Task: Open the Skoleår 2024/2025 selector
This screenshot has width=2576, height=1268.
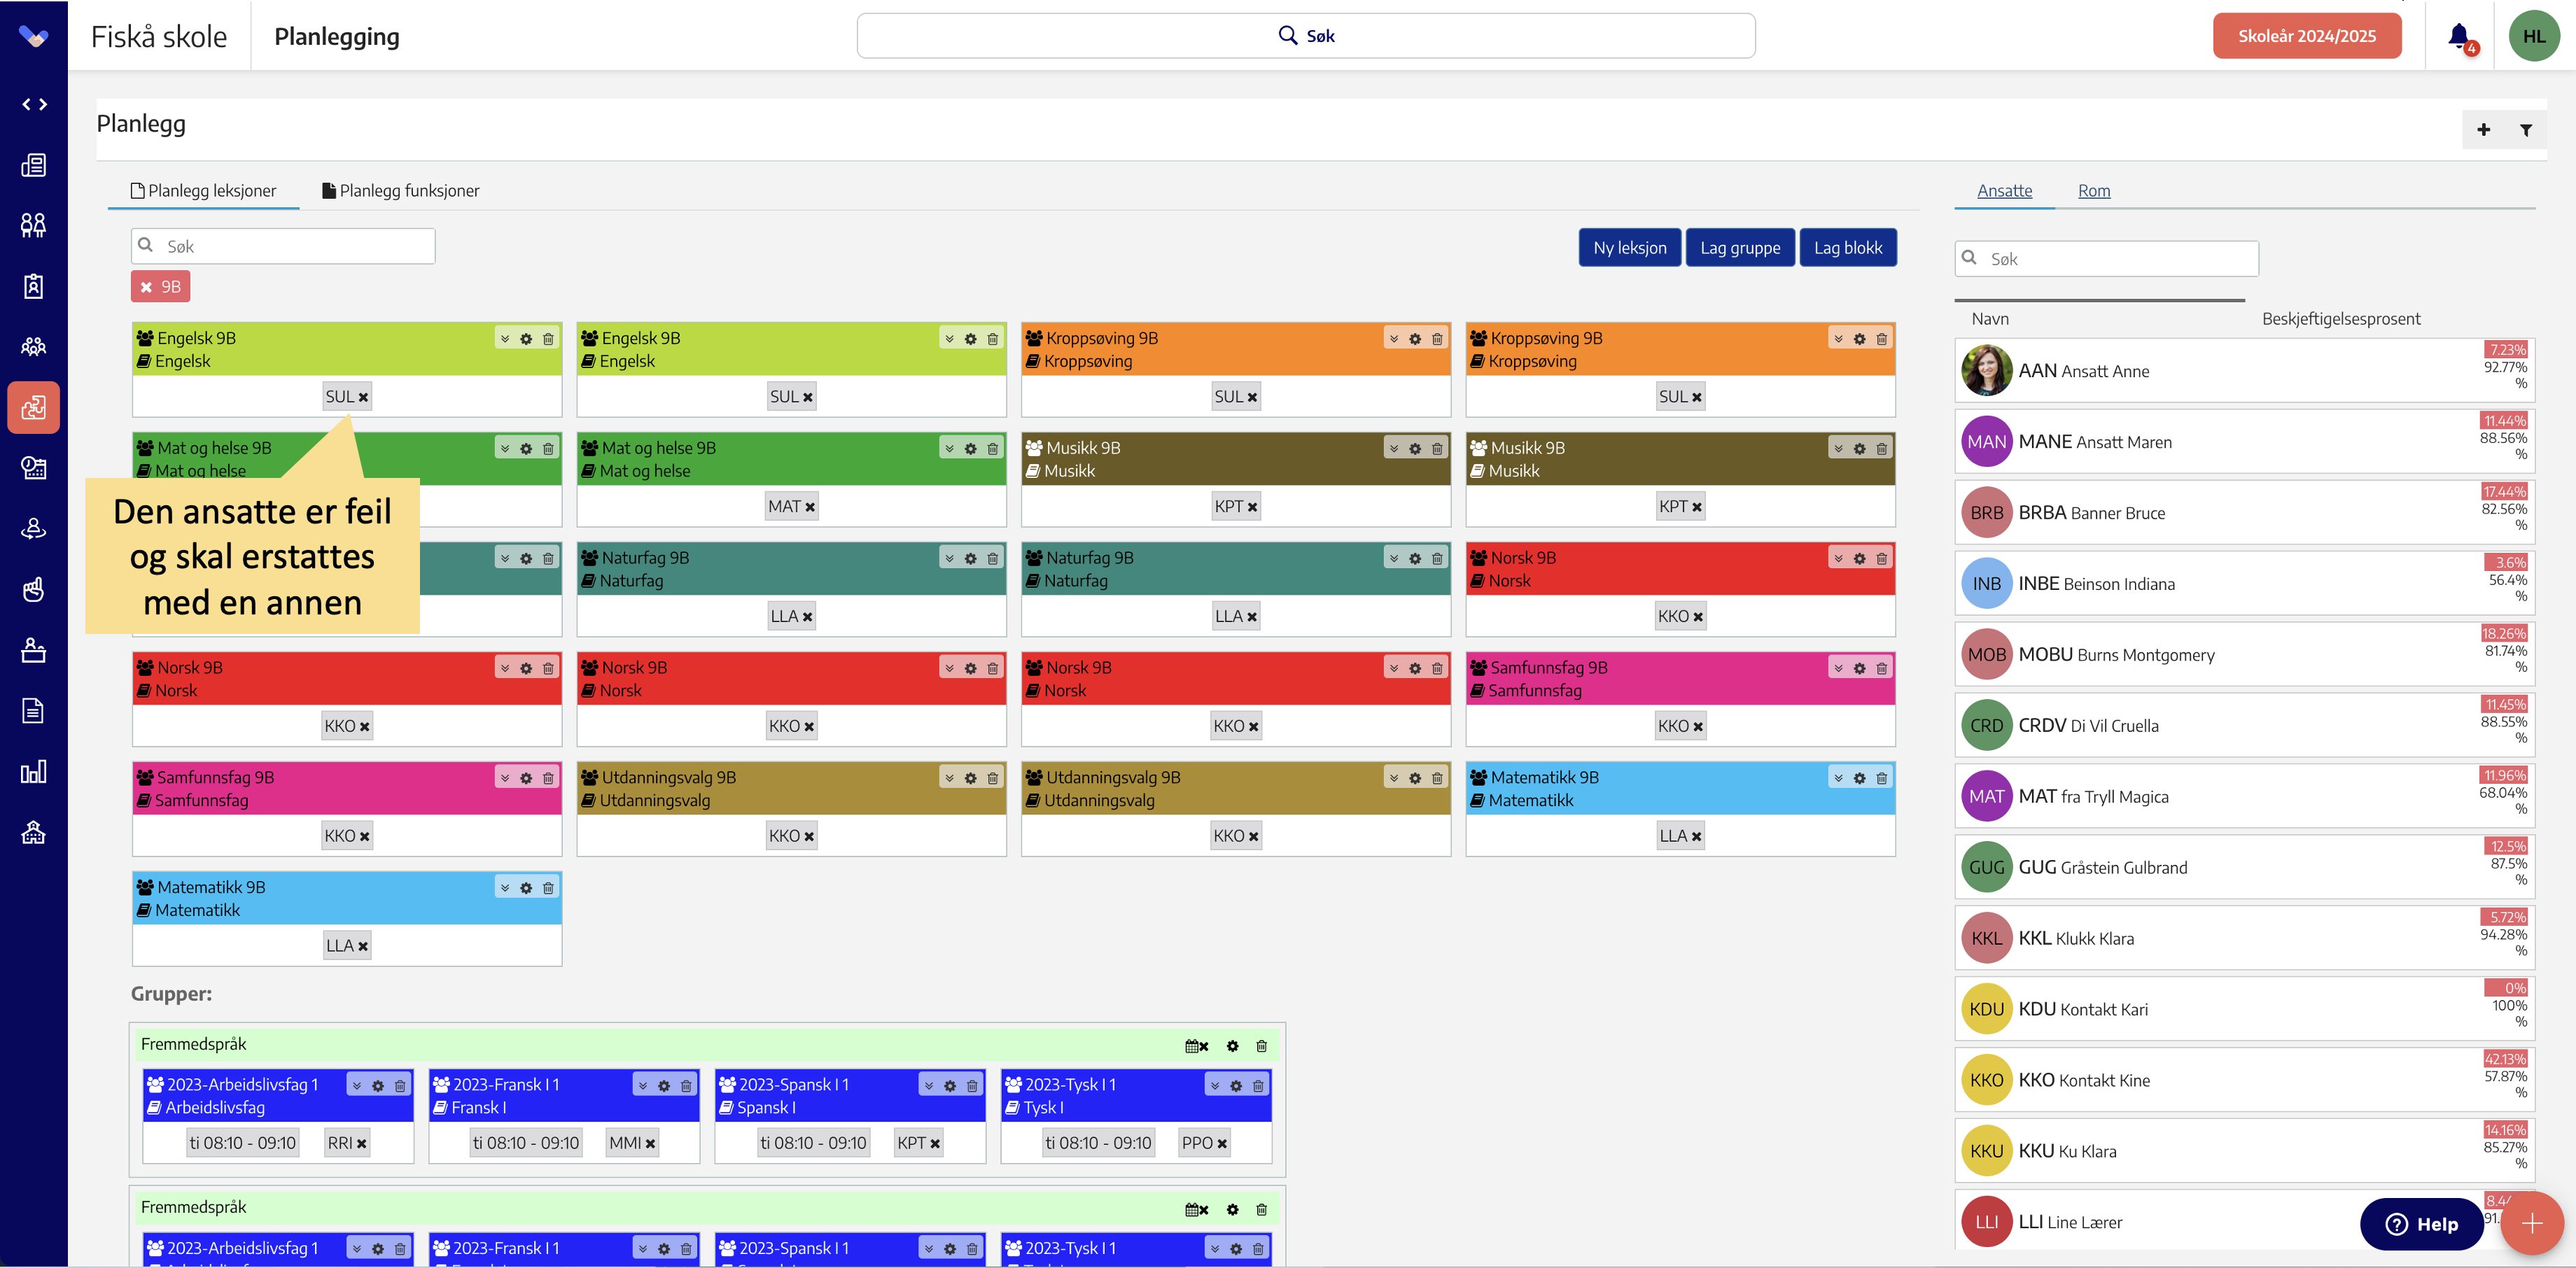Action: (x=2307, y=36)
